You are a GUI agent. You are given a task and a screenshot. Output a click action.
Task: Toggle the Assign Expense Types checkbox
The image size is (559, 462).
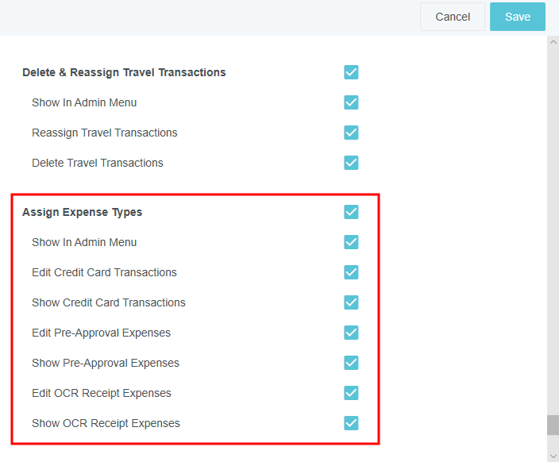click(x=351, y=212)
